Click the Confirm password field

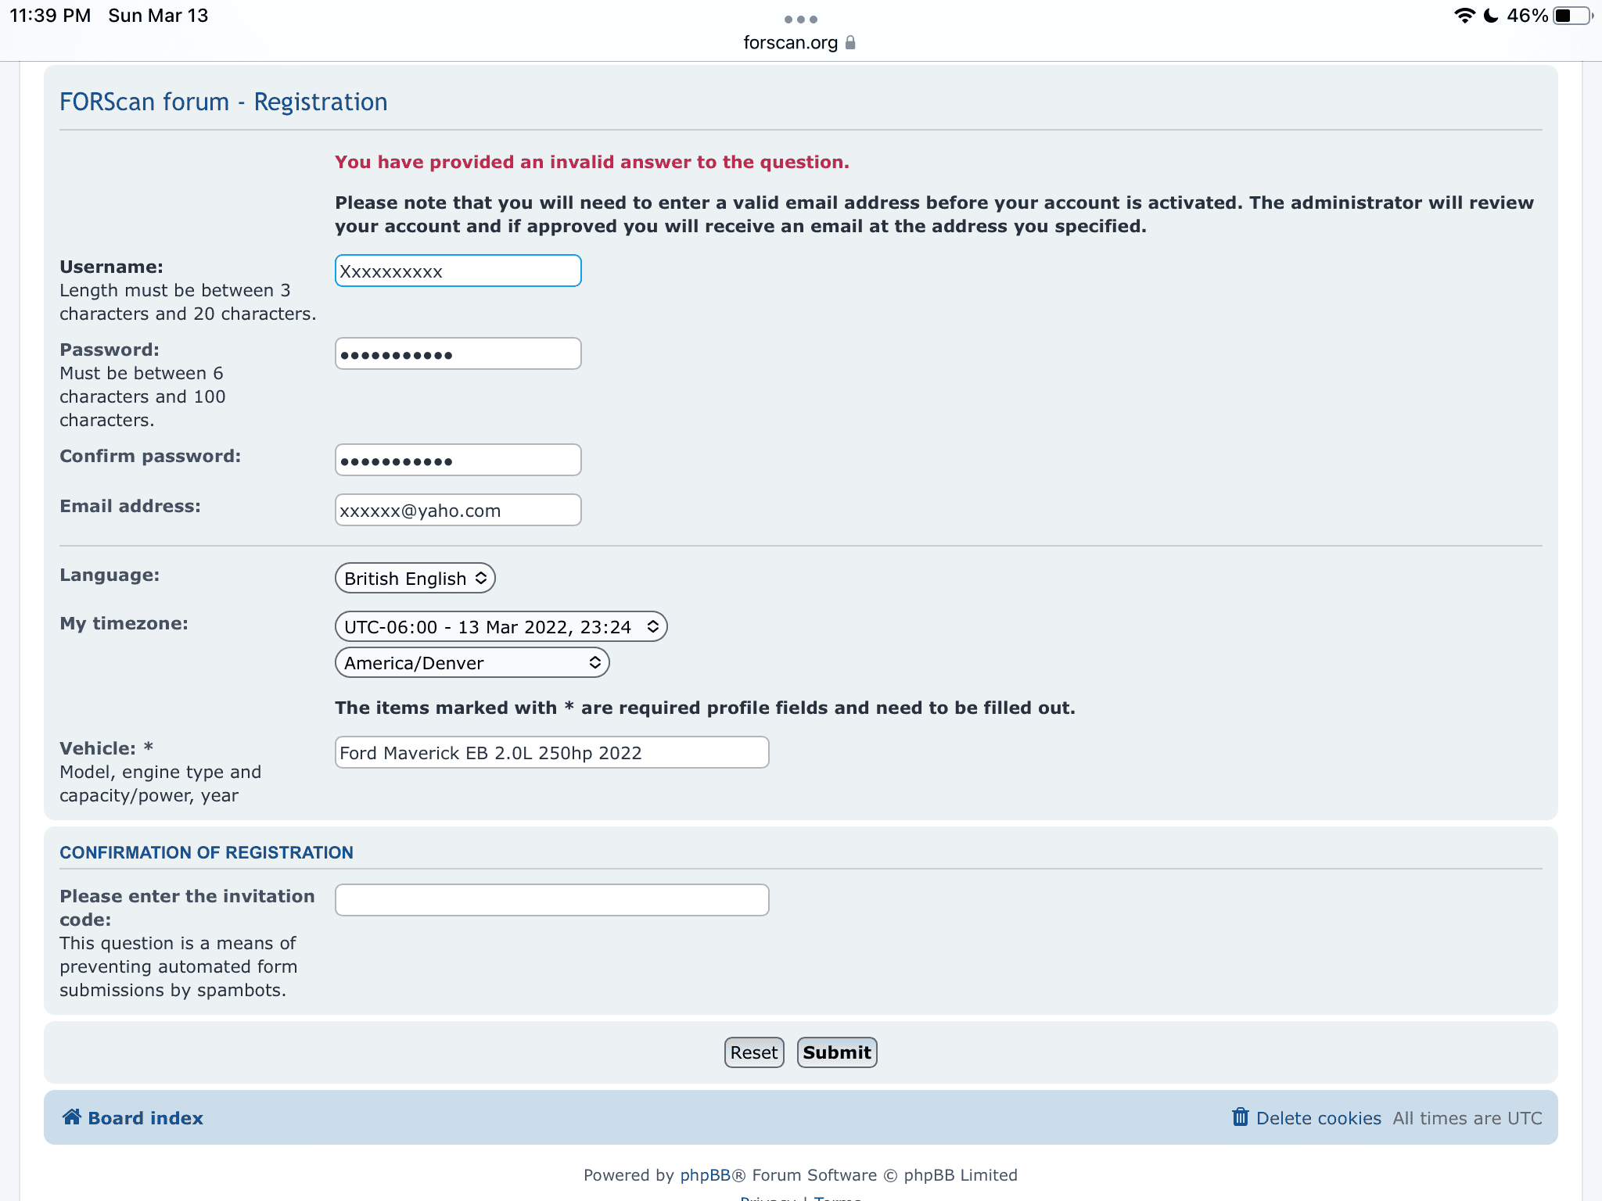pos(458,461)
